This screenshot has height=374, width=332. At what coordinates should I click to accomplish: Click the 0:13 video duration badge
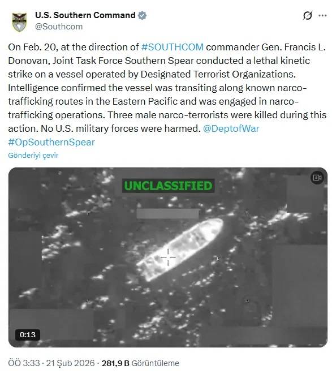click(28, 334)
